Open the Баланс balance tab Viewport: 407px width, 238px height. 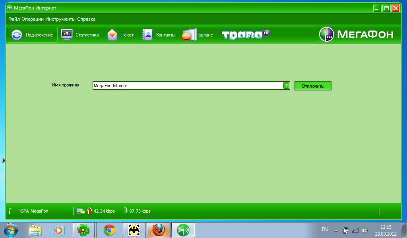(197, 35)
